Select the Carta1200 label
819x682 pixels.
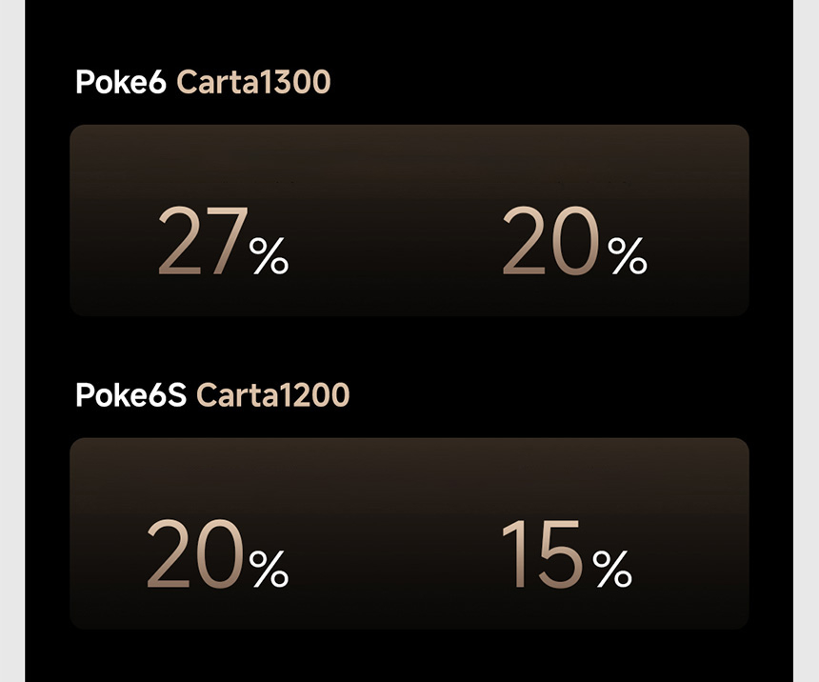click(272, 394)
